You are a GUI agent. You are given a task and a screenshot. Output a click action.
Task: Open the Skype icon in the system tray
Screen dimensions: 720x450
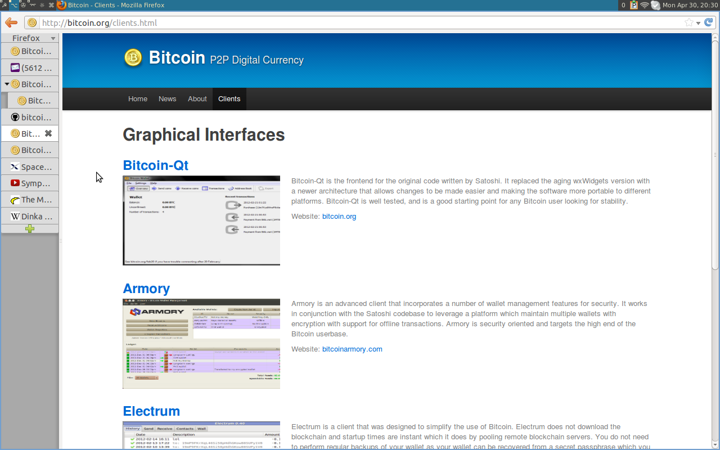tap(655, 5)
